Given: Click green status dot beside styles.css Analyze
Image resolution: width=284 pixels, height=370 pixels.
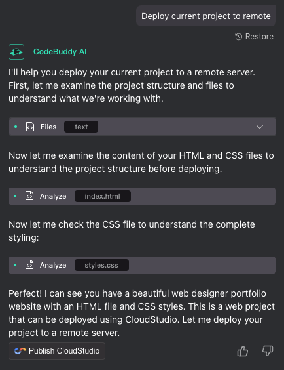Looking at the screenshot, I should [x=15, y=265].
